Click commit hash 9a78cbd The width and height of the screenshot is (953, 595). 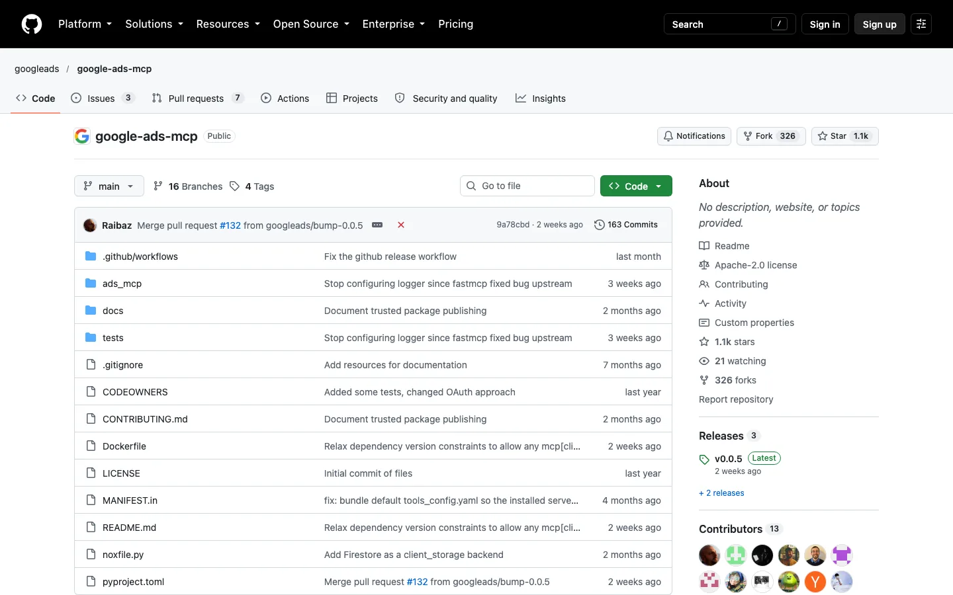click(513, 225)
